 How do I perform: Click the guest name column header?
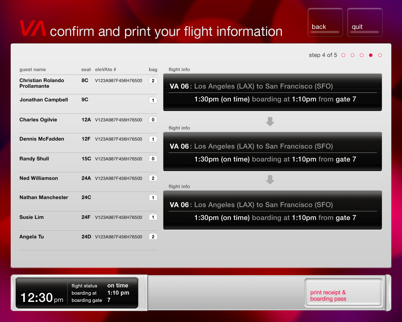pos(33,69)
